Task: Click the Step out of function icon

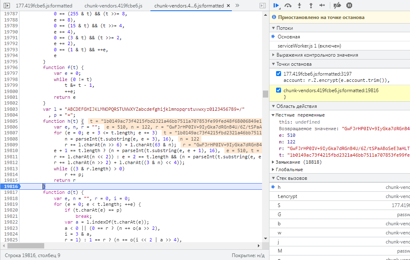Action: click(310, 5)
